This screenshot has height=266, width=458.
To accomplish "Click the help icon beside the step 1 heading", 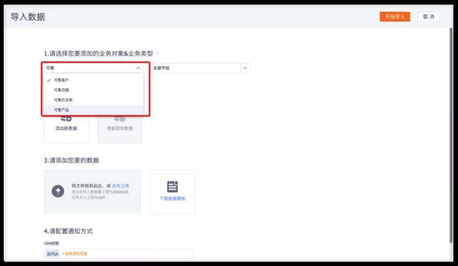I will [x=157, y=54].
